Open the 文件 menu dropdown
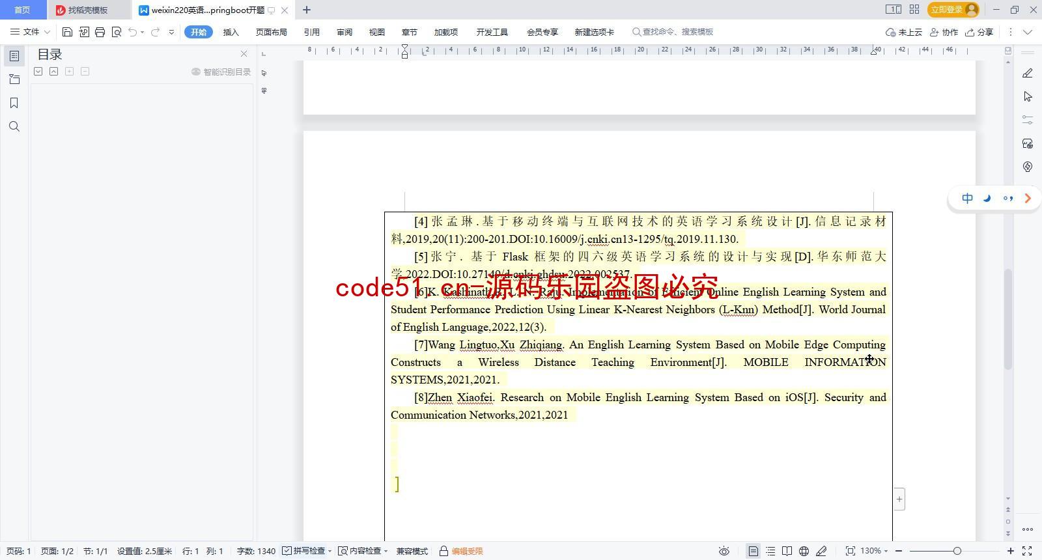Image resolution: width=1042 pixels, height=560 pixels. 30,32
